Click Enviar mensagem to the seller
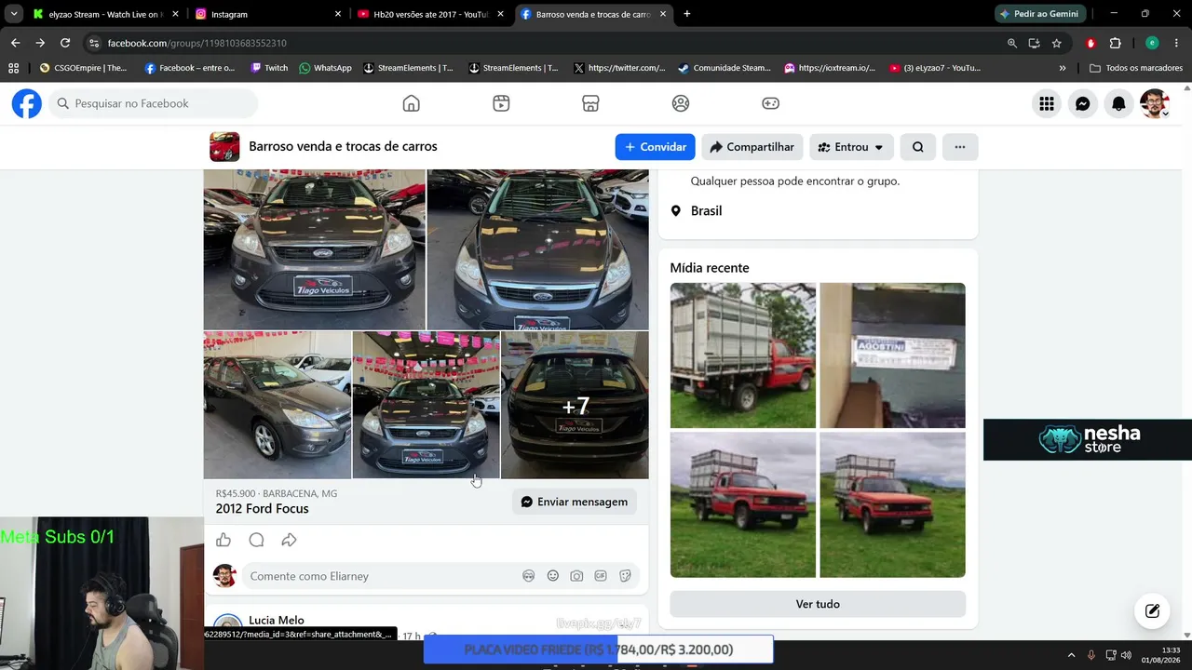 coord(574,502)
